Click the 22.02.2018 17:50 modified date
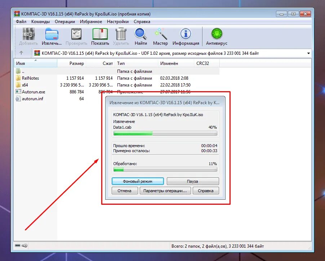325x261 pixels. click(x=175, y=85)
